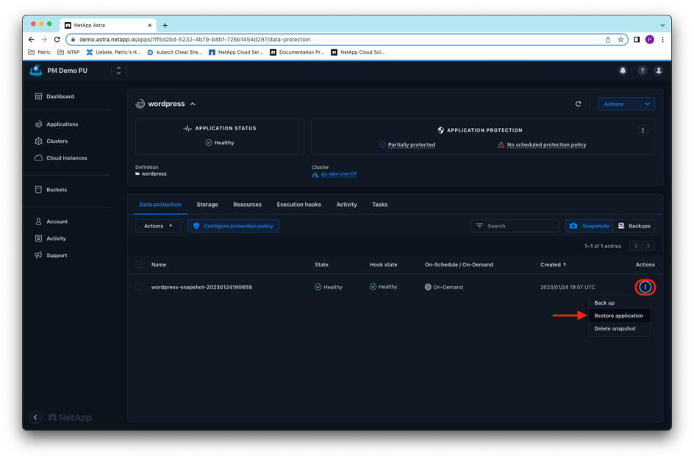Open the snapshot row three-dot actions menu
This screenshot has height=460, width=694.
pos(645,287)
